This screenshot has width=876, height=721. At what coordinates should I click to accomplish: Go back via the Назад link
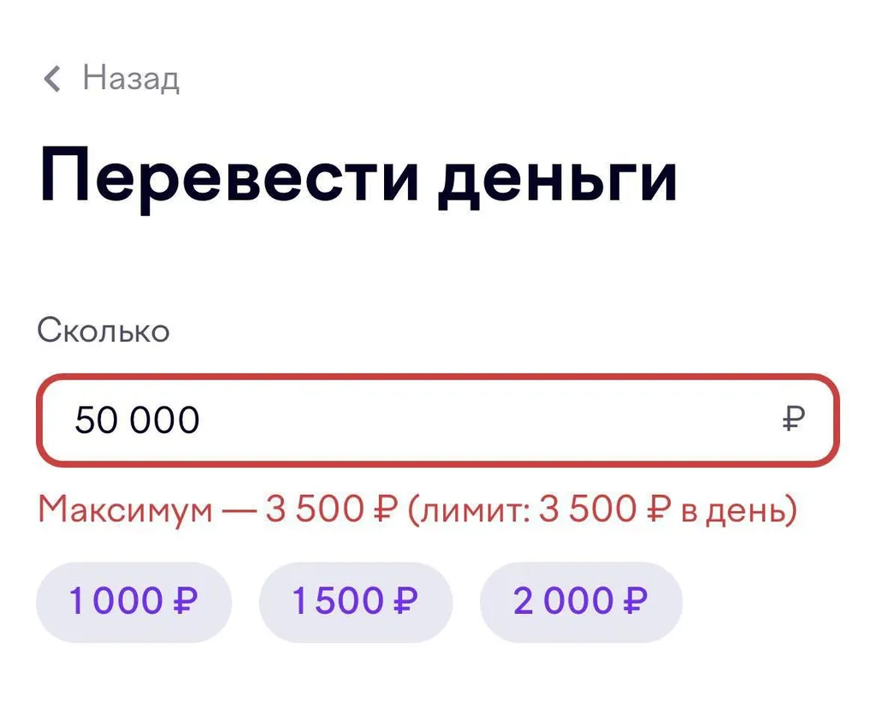point(130,79)
